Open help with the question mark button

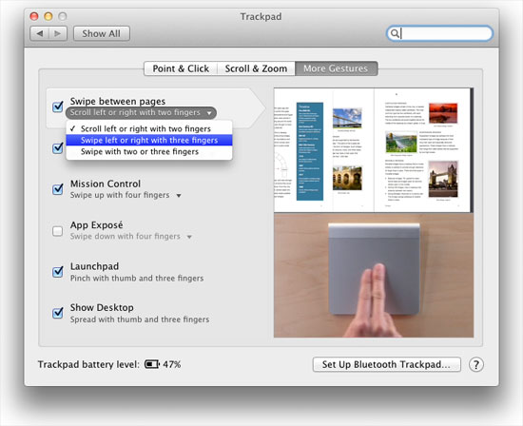click(476, 364)
